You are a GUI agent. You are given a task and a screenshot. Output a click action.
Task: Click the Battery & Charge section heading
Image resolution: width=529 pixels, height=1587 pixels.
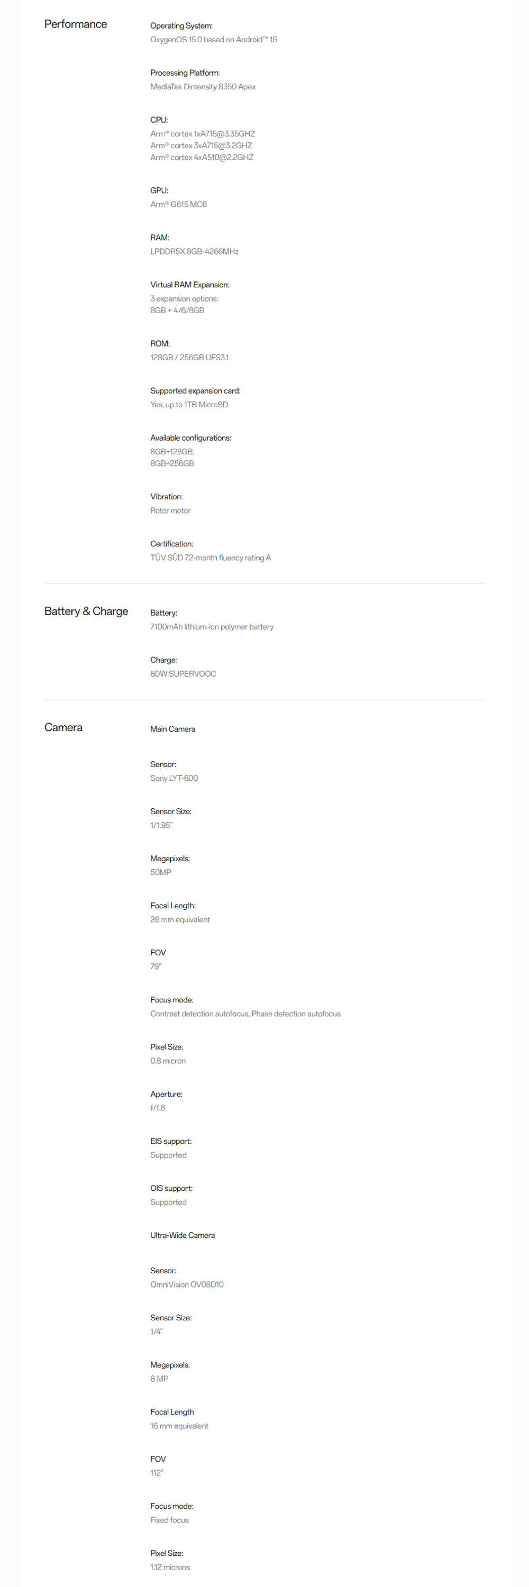pyautogui.click(x=86, y=611)
